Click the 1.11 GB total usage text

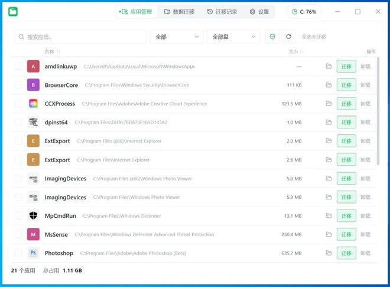pyautogui.click(x=72, y=270)
